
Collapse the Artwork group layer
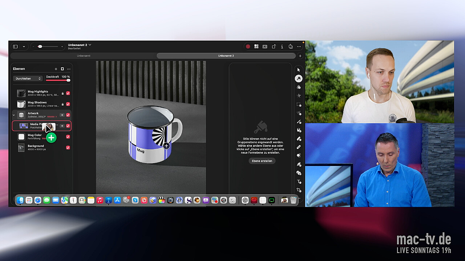point(14,115)
